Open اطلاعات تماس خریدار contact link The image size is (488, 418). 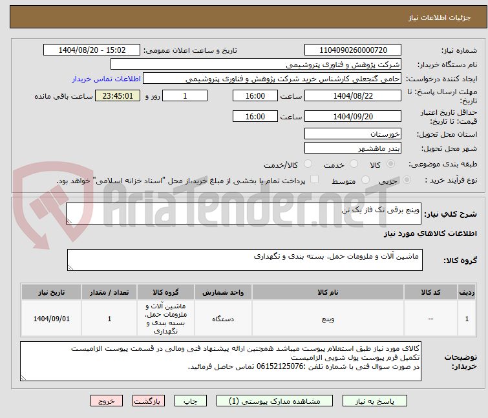pos(107,79)
